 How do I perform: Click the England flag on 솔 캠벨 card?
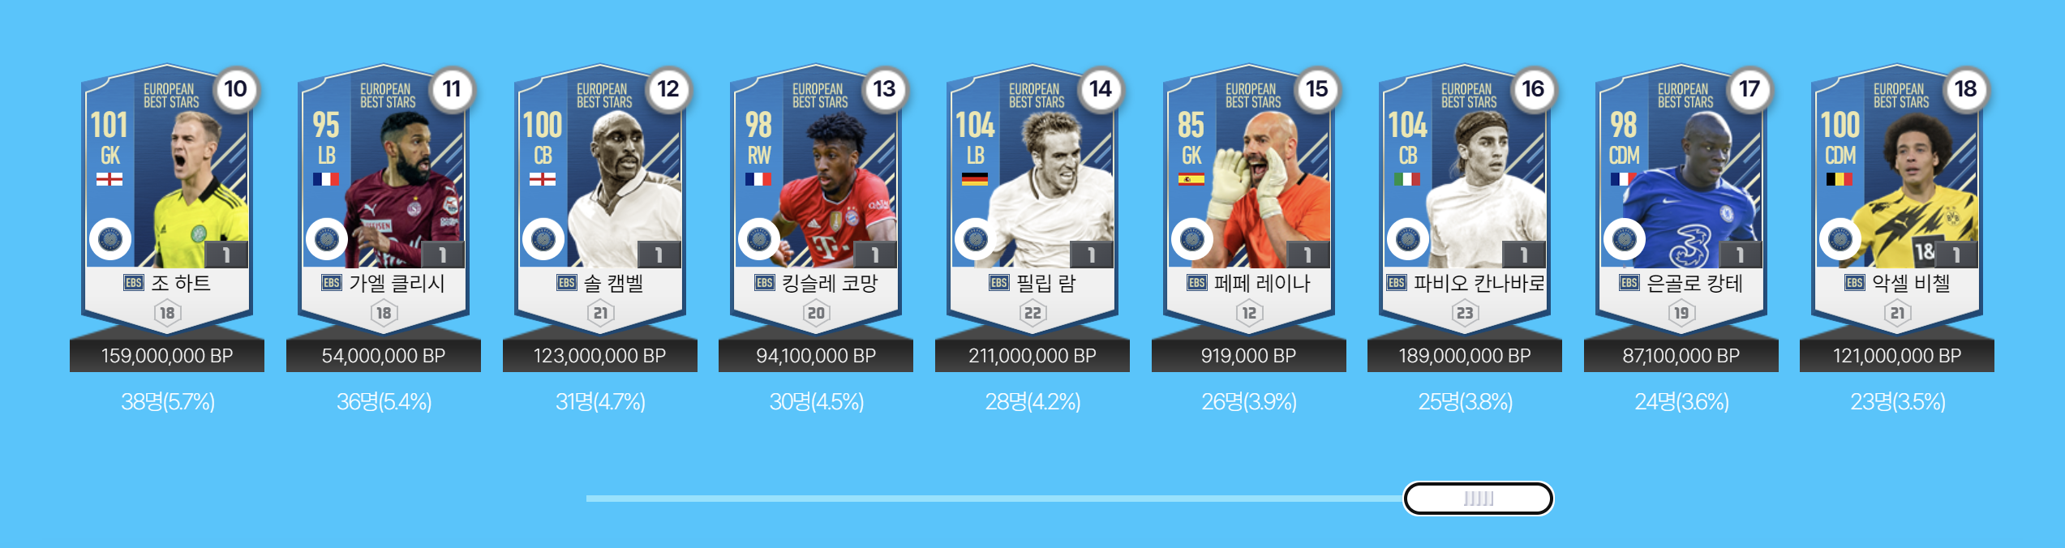coord(543,179)
